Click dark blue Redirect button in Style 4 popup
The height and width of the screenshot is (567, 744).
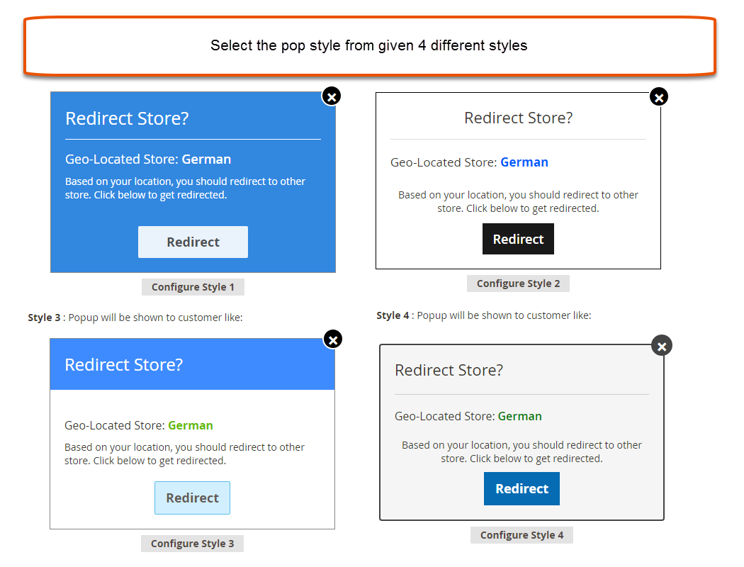click(x=522, y=489)
